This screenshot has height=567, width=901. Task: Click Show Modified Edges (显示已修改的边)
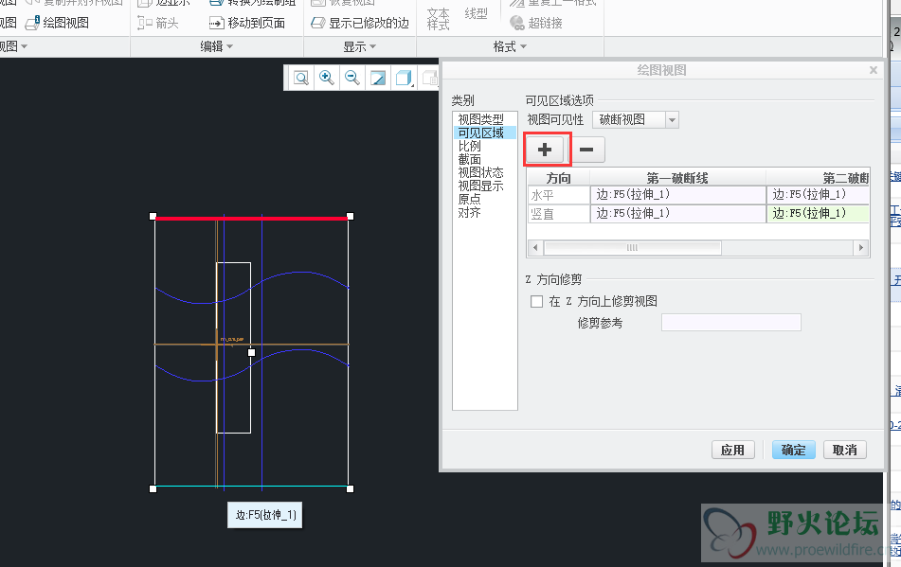coord(360,23)
